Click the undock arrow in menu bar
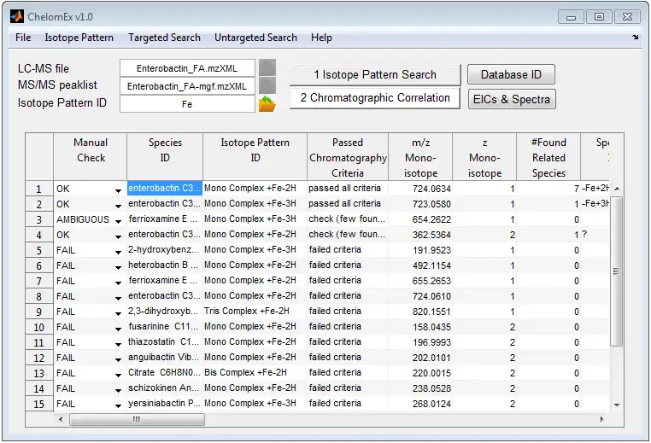 coord(636,38)
